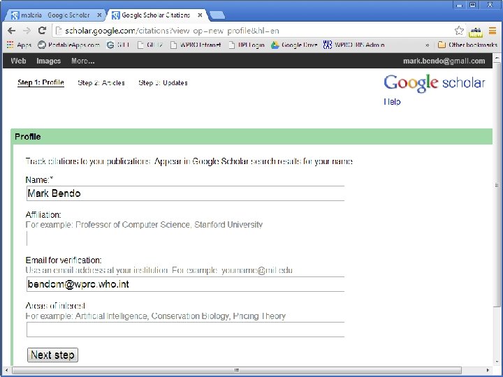The width and height of the screenshot is (503, 377).
Task: Select Step 2: Articles
Action: point(101,82)
